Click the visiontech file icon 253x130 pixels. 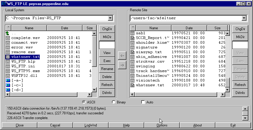pos(132,80)
